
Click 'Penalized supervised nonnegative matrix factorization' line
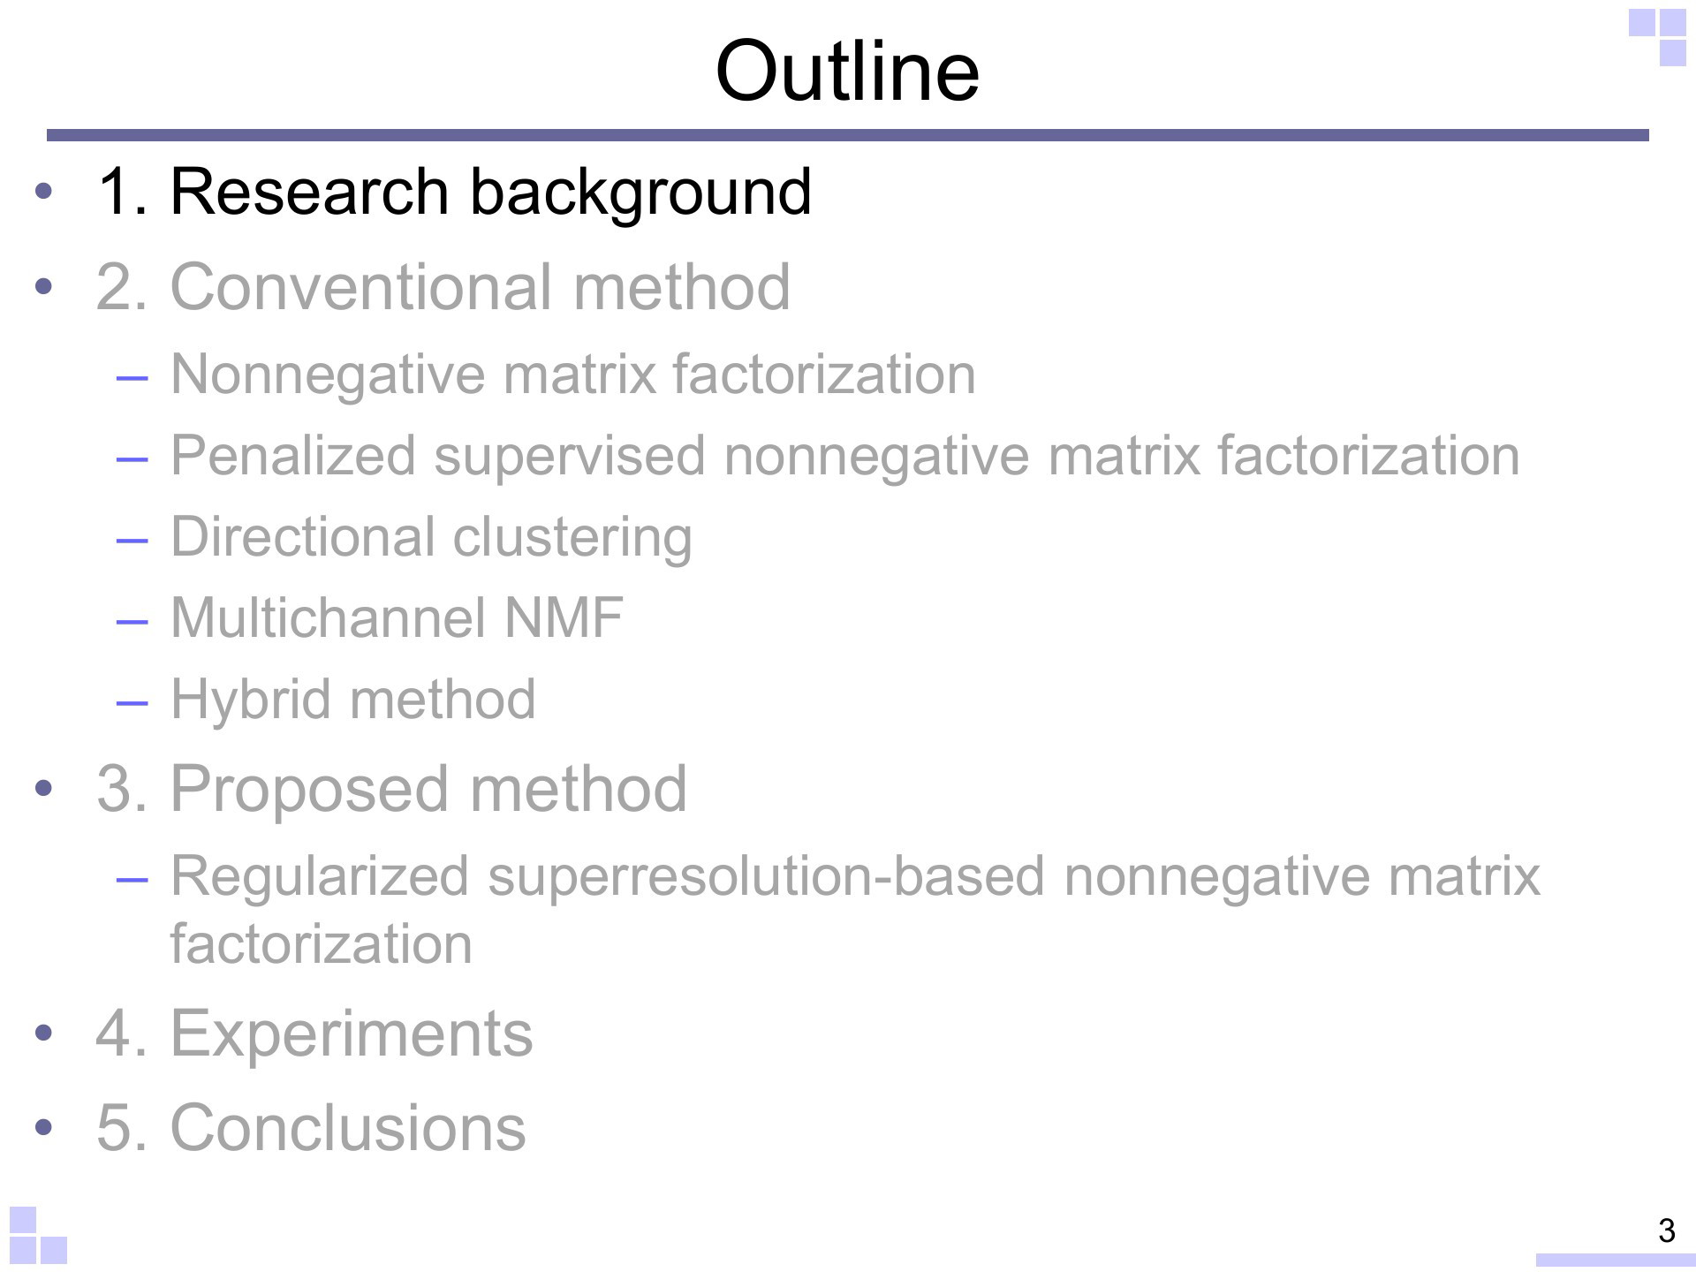(844, 456)
